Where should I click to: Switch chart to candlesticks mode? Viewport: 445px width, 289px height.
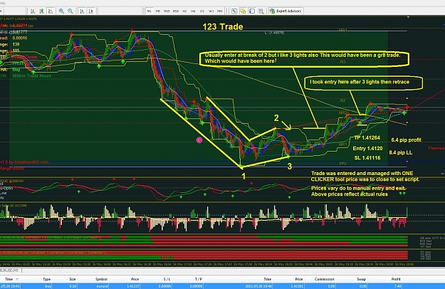tap(41, 11)
